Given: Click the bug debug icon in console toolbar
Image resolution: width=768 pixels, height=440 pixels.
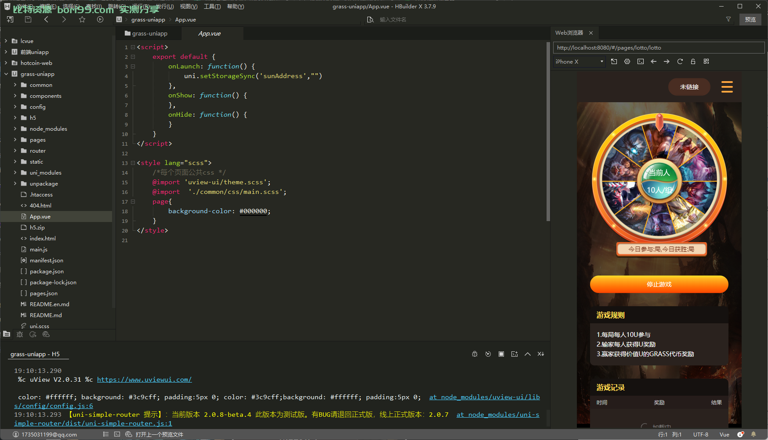Looking at the screenshot, I should pyautogui.click(x=475, y=354).
